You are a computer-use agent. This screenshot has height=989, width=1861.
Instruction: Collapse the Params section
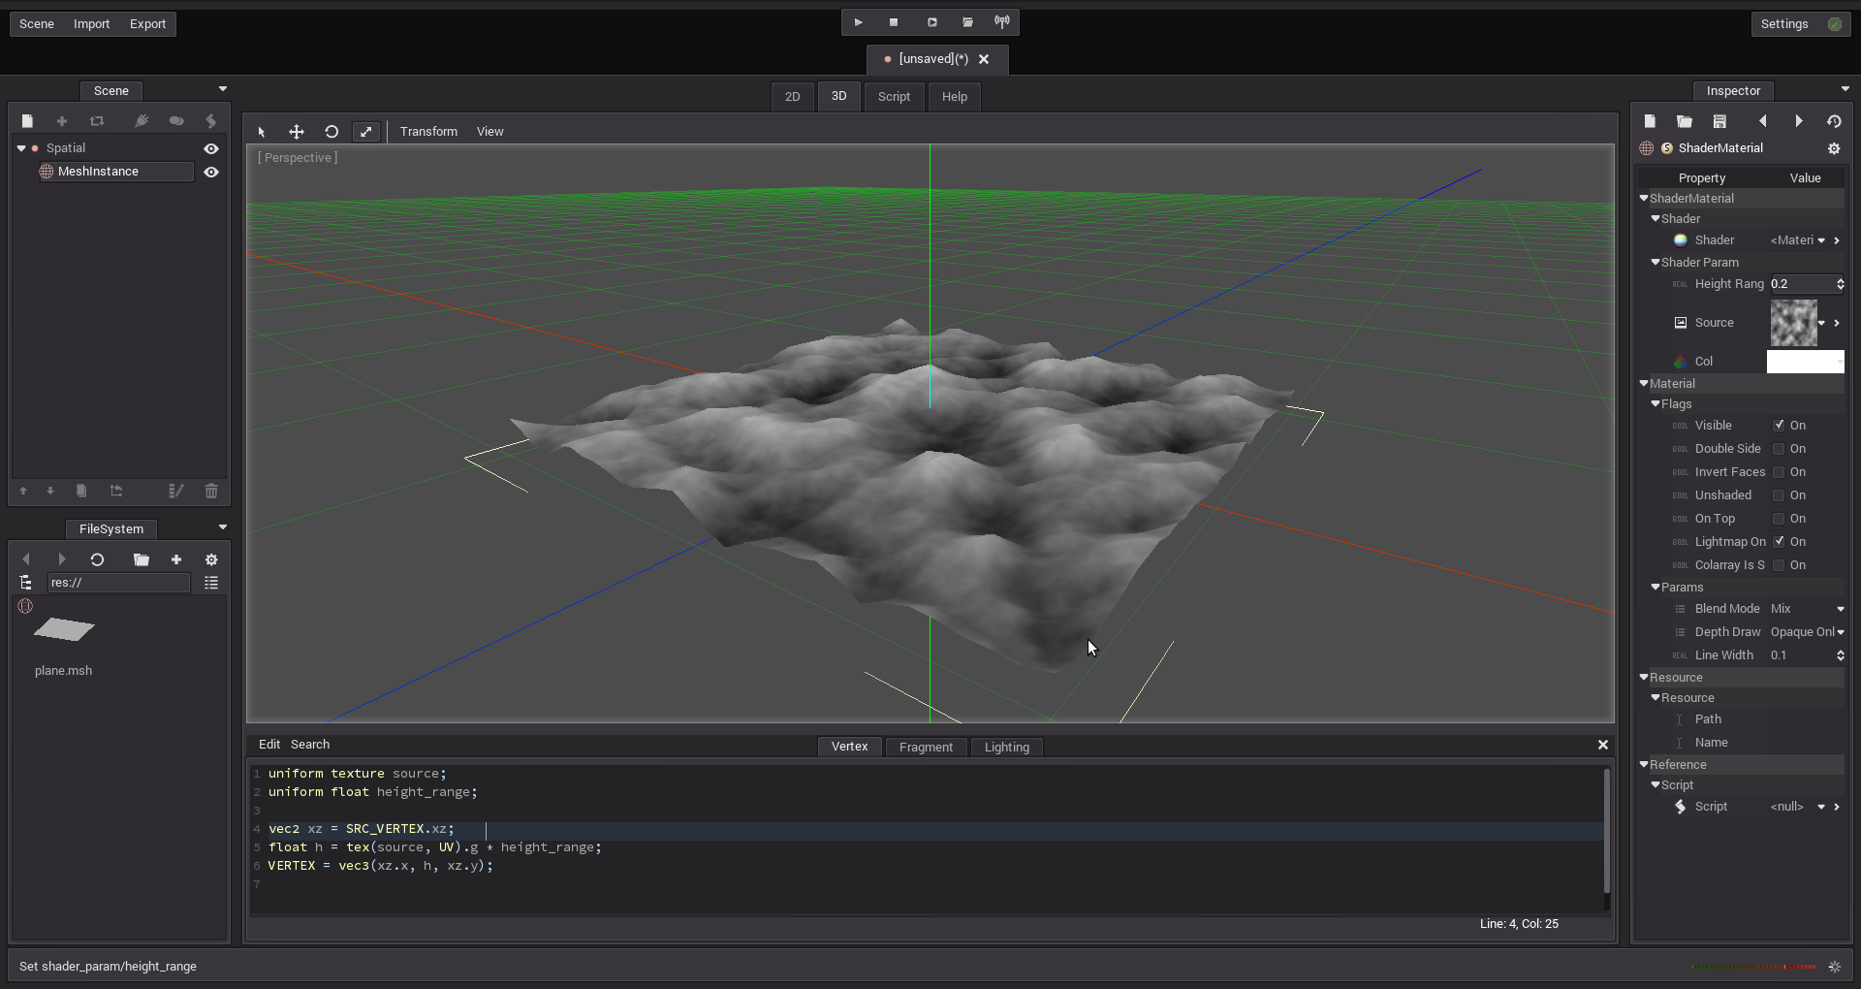[x=1656, y=588]
